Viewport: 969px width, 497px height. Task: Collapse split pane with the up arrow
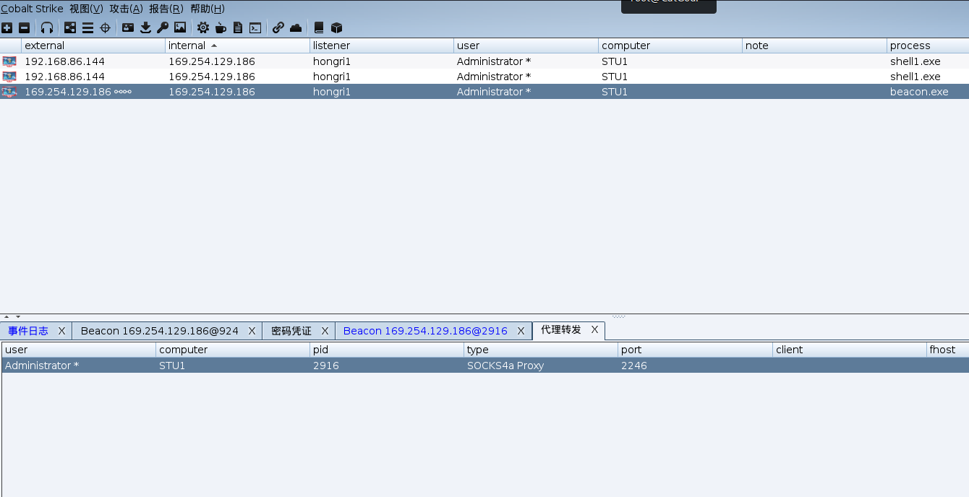pyautogui.click(x=7, y=316)
